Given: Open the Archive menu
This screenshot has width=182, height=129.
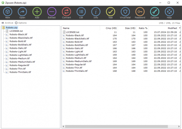Looking at the screenshot, I should (x=7, y=23).
